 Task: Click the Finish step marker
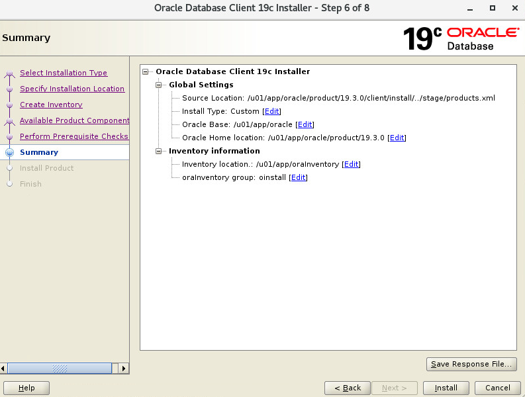10,184
